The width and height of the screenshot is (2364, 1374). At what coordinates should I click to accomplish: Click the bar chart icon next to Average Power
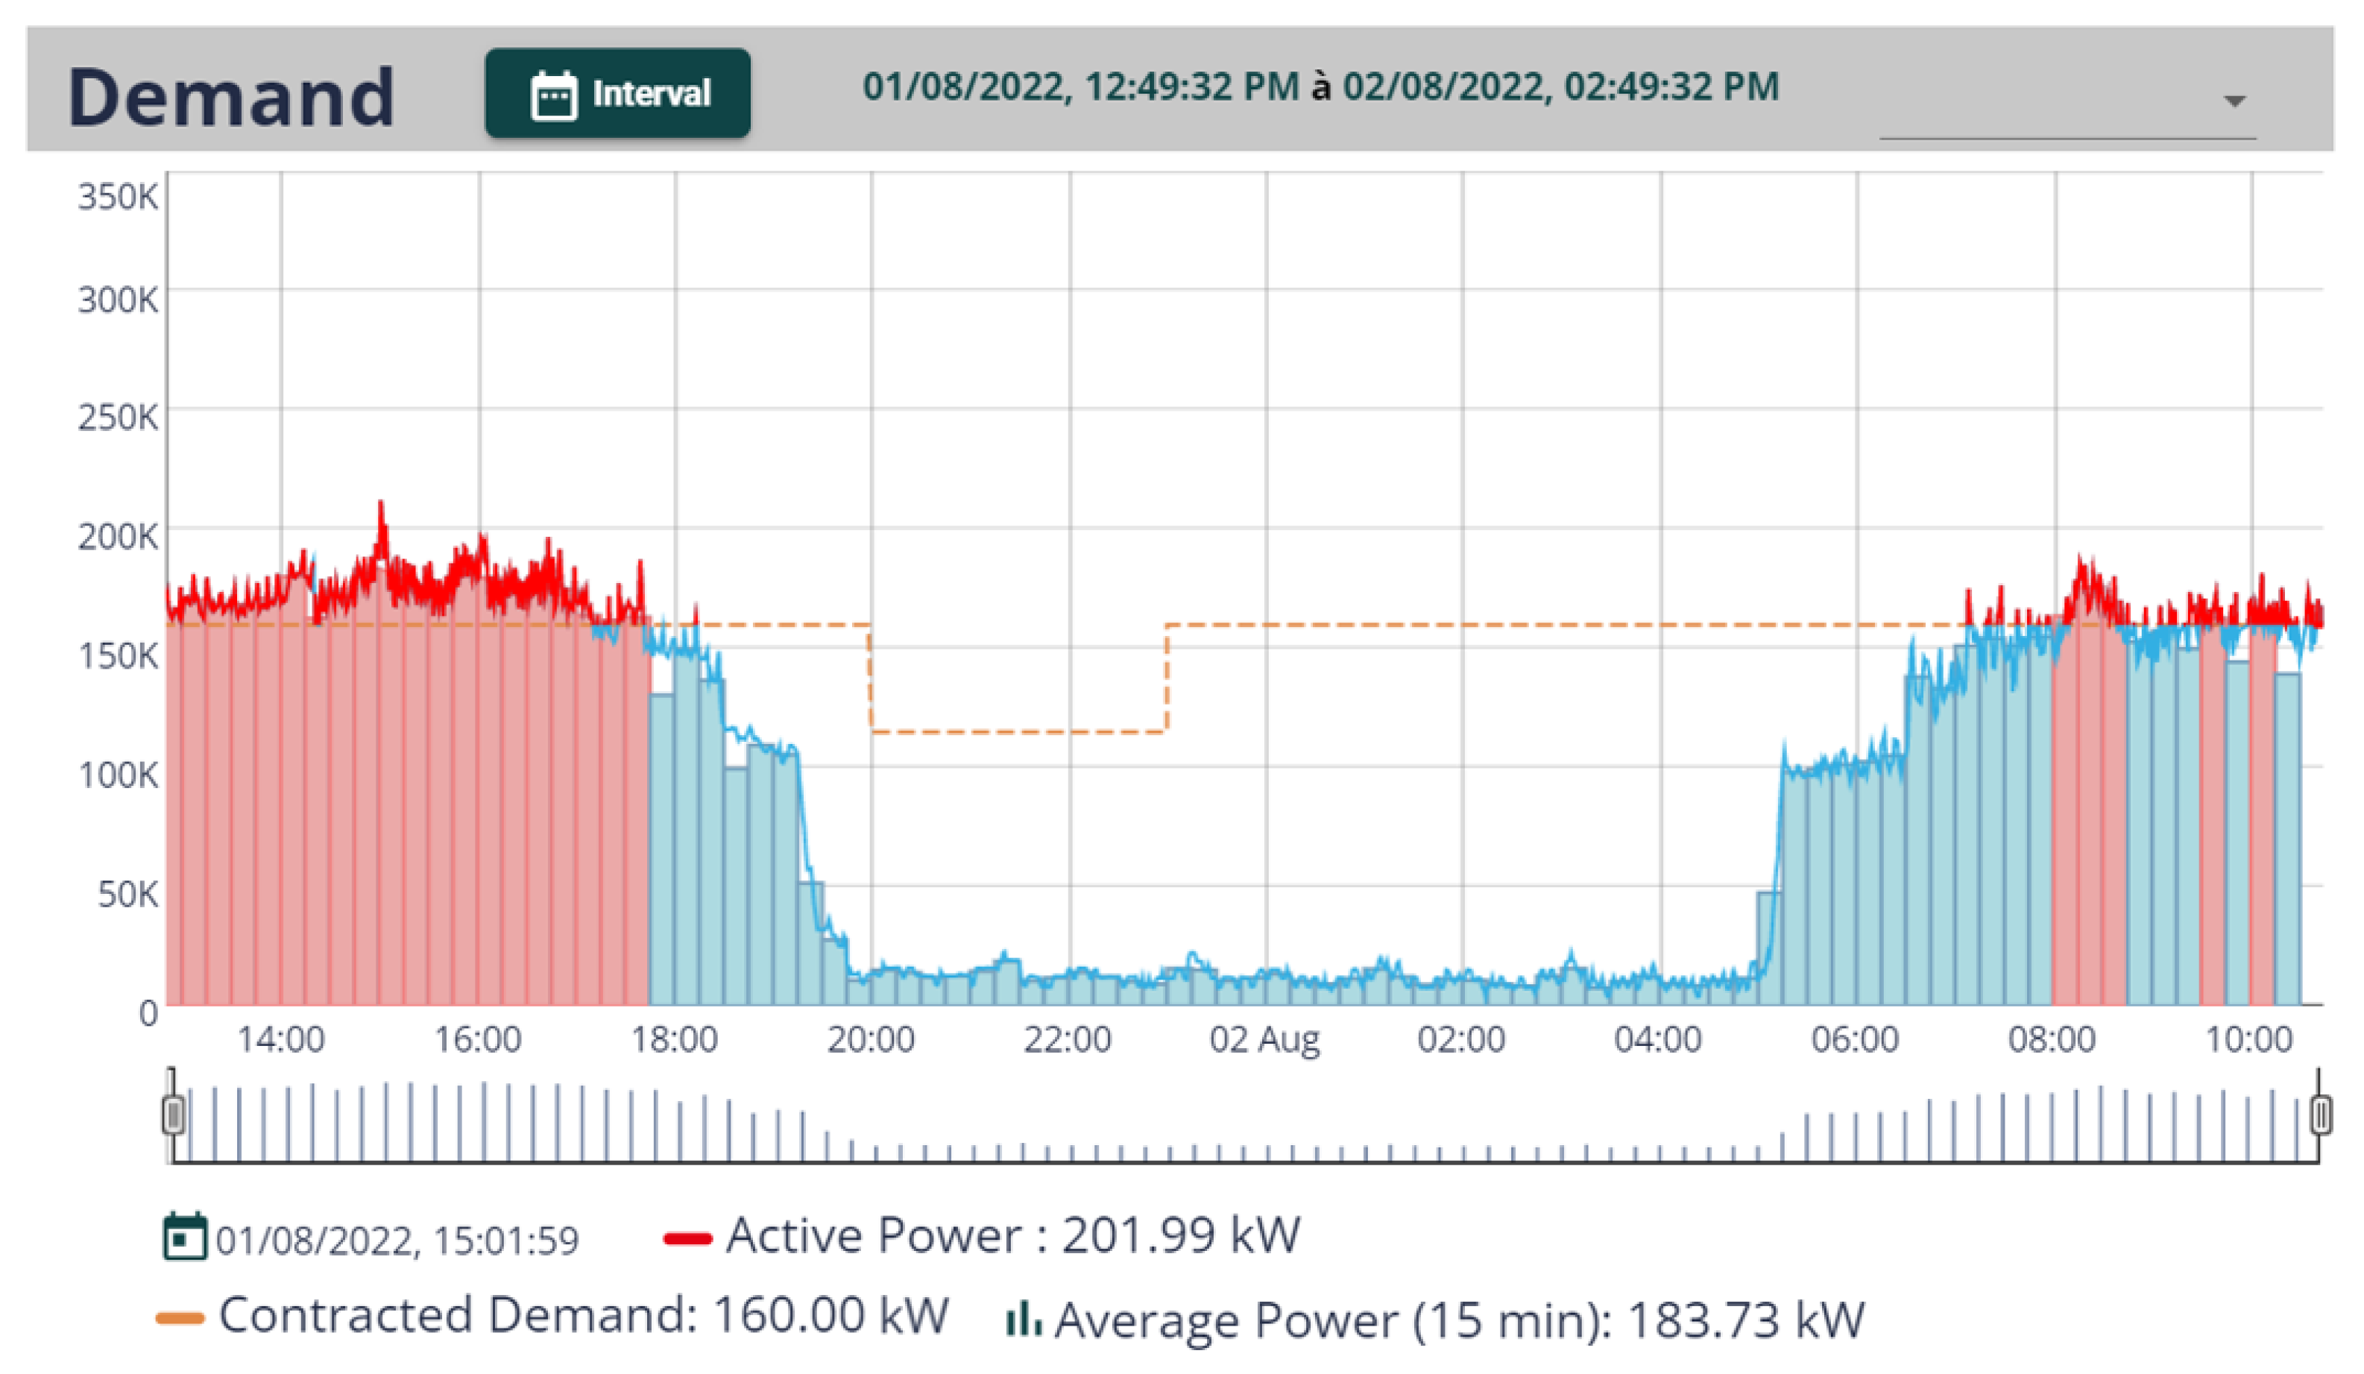(x=1024, y=1320)
